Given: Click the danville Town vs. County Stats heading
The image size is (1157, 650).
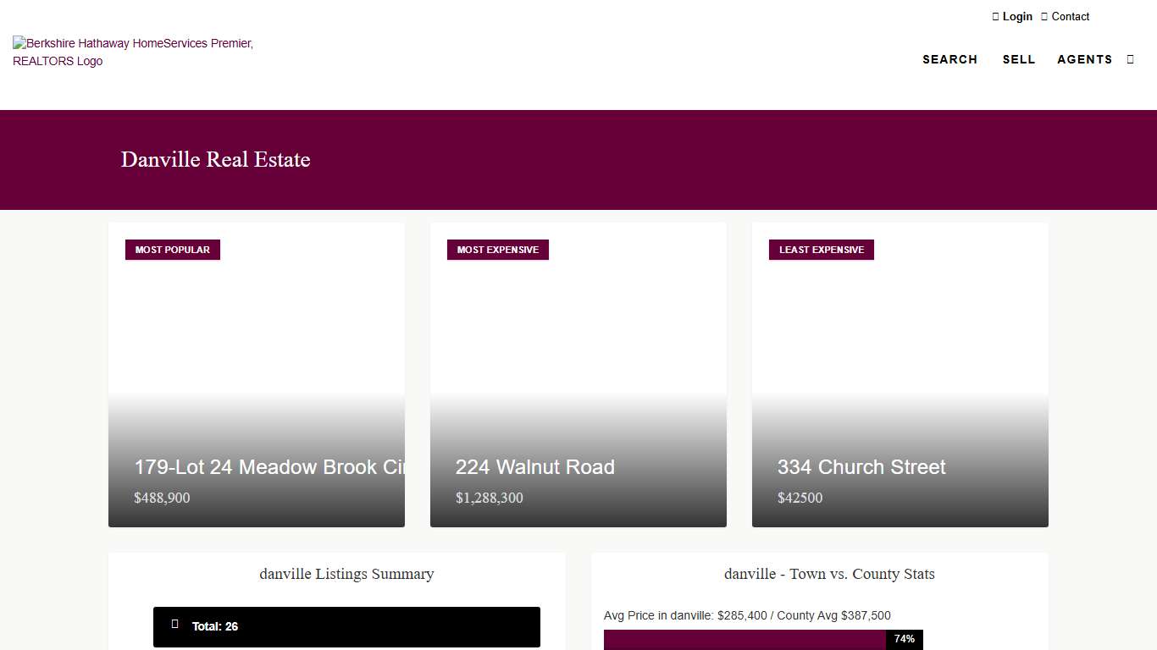Looking at the screenshot, I should tap(829, 574).
